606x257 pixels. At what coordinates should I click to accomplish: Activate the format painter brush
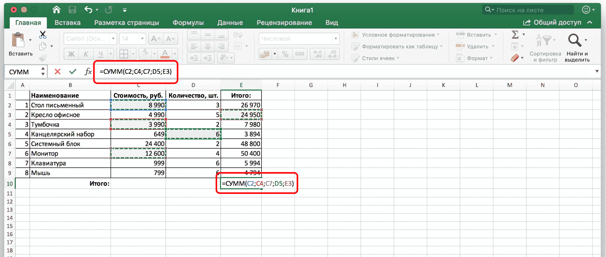(x=43, y=58)
